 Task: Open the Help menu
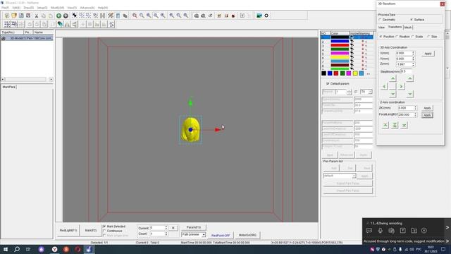pyautogui.click(x=103, y=8)
